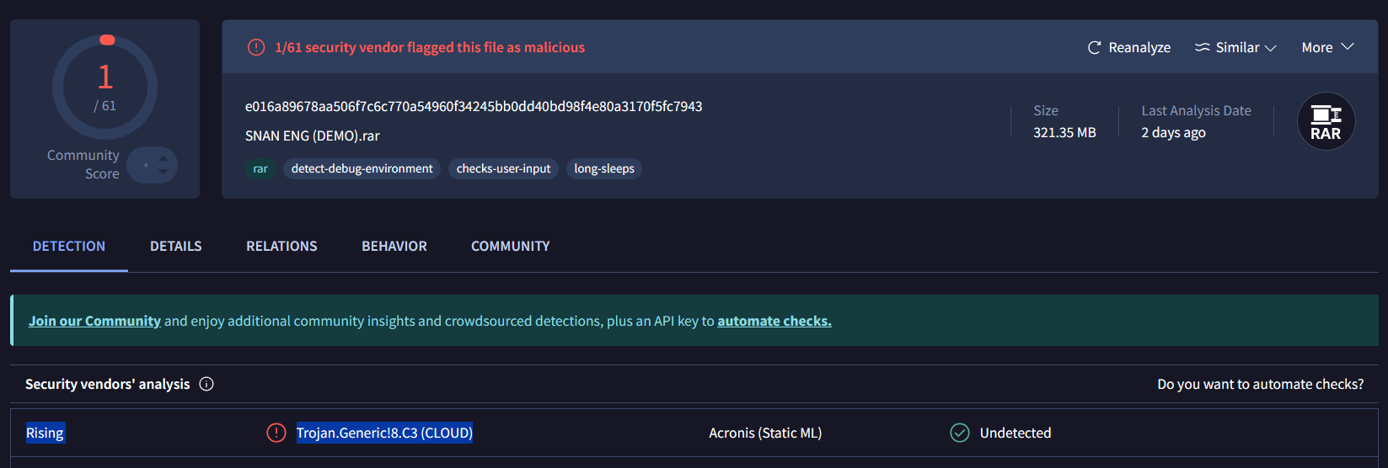Follow the Join our Community link
This screenshot has width=1388, height=468.
(x=94, y=321)
